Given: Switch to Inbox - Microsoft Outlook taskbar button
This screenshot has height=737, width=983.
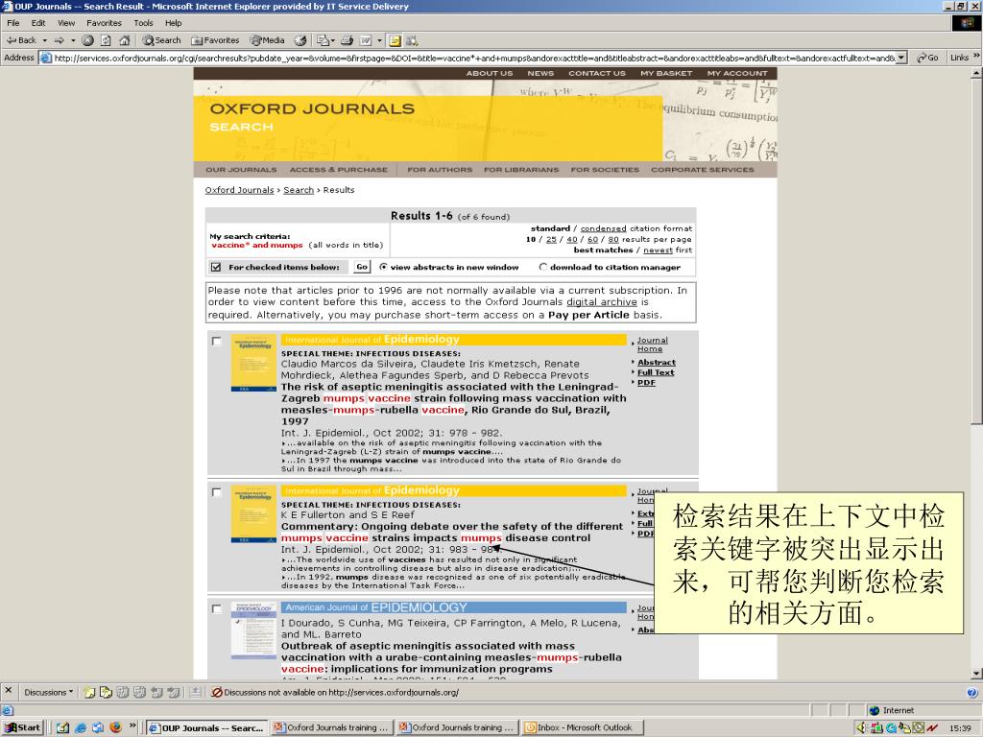Looking at the screenshot, I should point(581,727).
